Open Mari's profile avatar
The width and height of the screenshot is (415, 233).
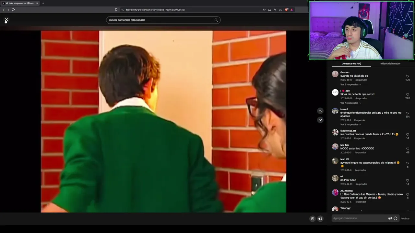point(335,161)
